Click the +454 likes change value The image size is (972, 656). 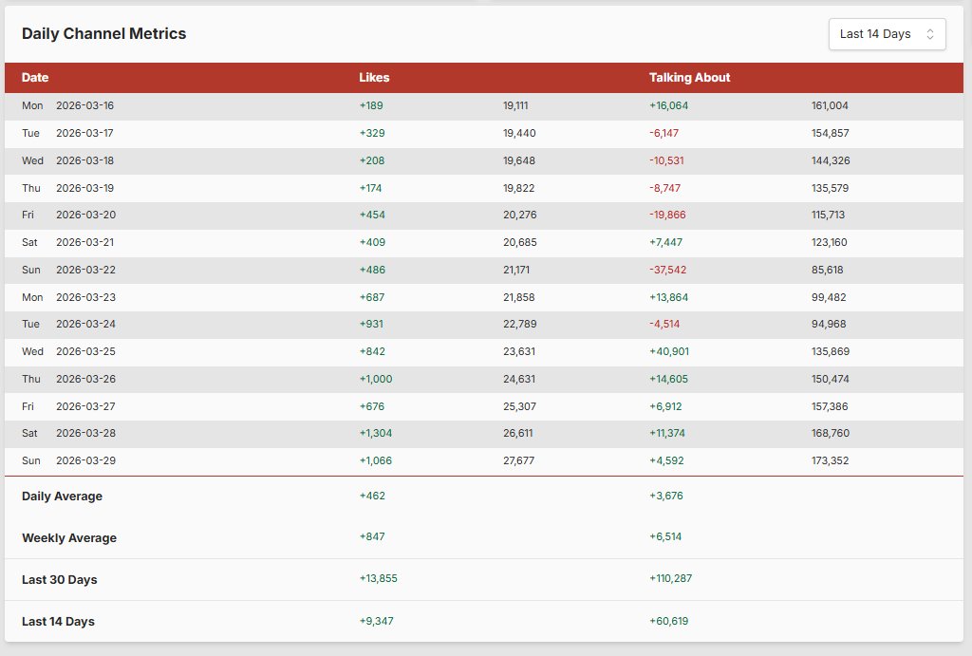372,215
